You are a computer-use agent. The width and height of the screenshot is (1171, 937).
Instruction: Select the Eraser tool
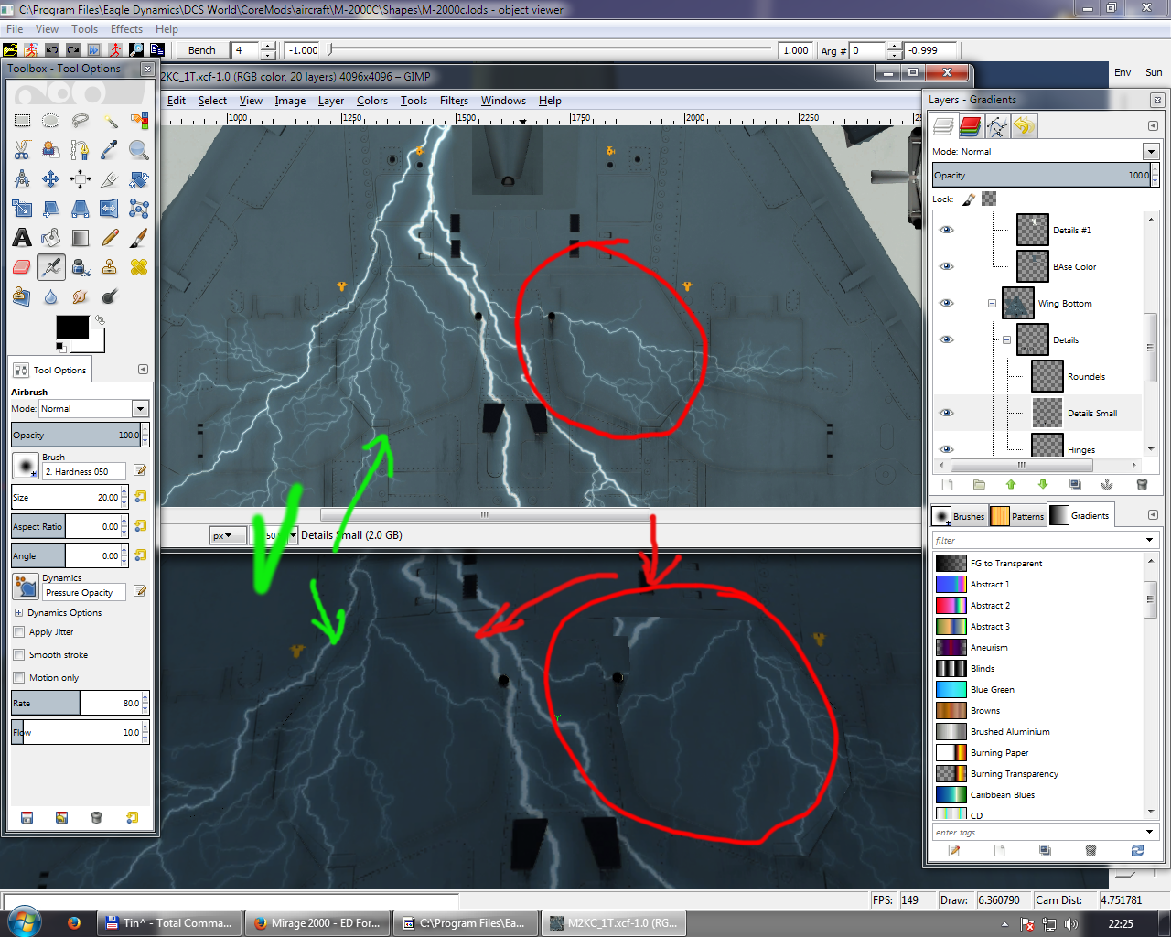tap(22, 267)
